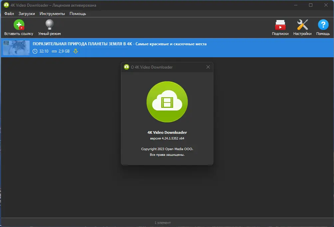Click the Вставить ссылку (Paste Link) icon

tap(19, 24)
